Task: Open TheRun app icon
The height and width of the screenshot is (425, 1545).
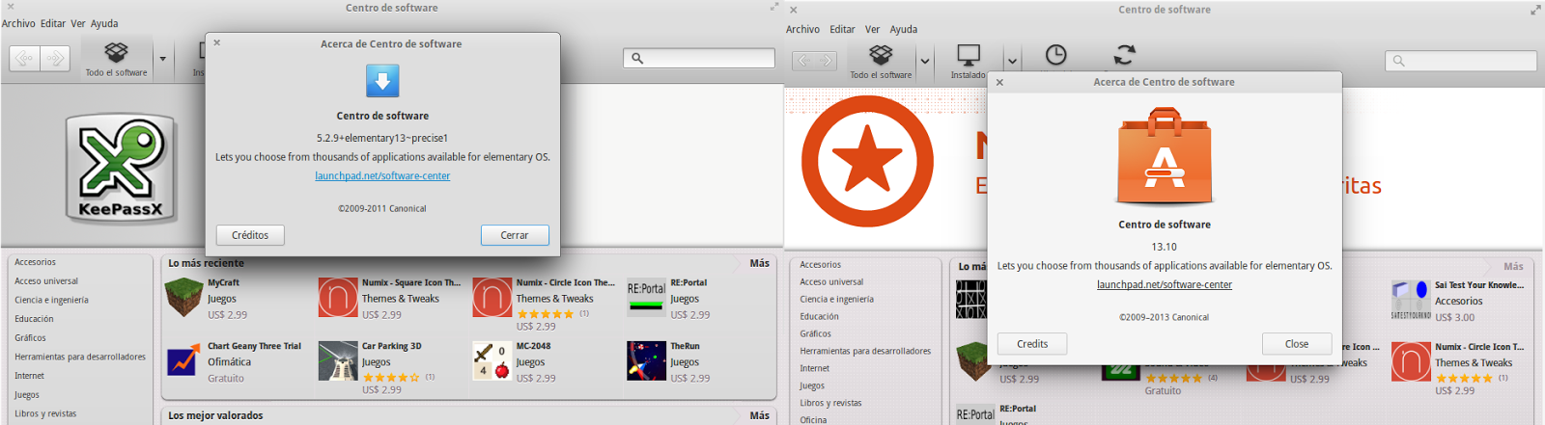Action: [x=646, y=361]
